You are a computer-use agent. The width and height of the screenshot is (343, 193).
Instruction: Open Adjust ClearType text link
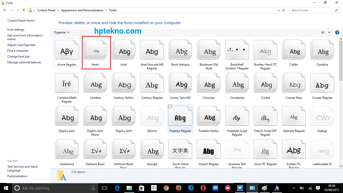[x=21, y=45]
